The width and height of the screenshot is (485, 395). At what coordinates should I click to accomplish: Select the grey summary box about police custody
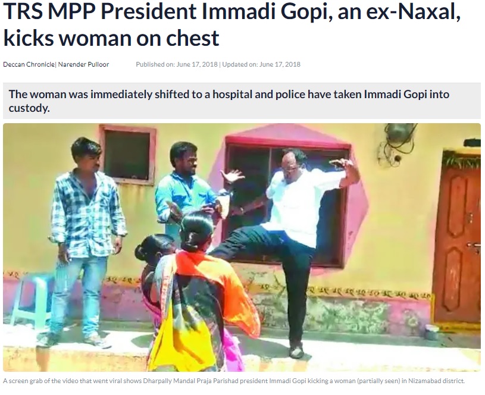pos(242,101)
